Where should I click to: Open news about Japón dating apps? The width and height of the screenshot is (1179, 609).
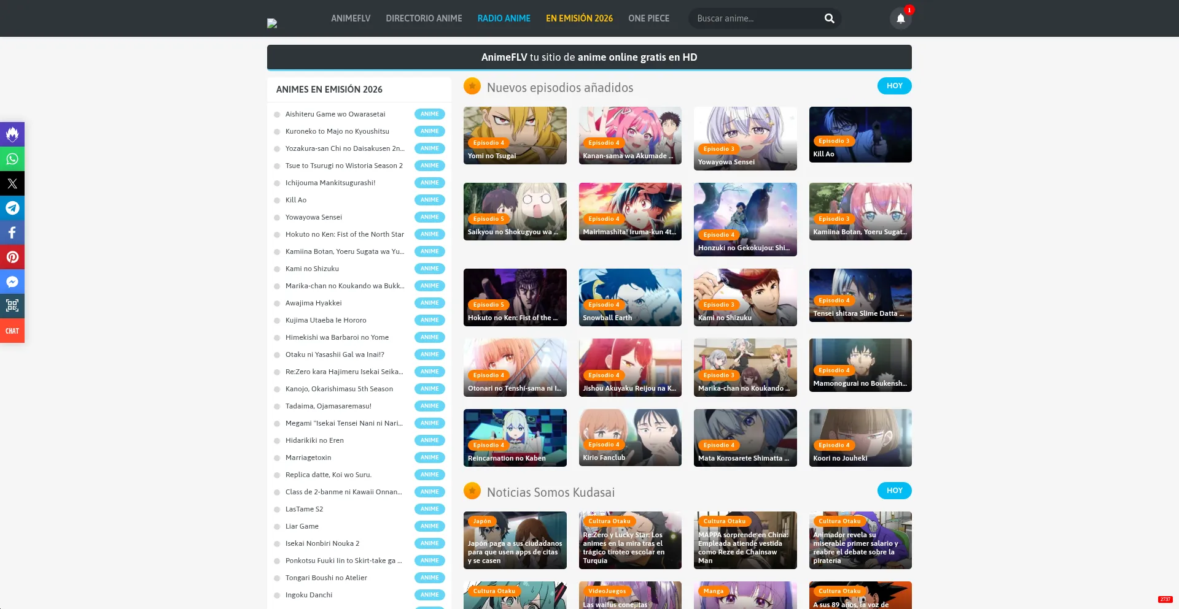[x=515, y=540]
